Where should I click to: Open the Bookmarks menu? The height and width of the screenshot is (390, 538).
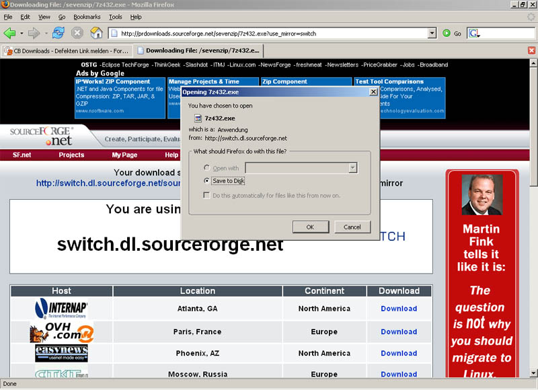87,17
